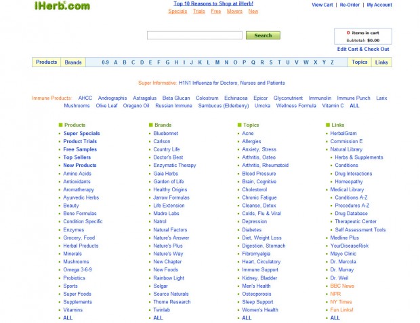
Task: Open Mayo Clinic link
Action: pos(343,254)
